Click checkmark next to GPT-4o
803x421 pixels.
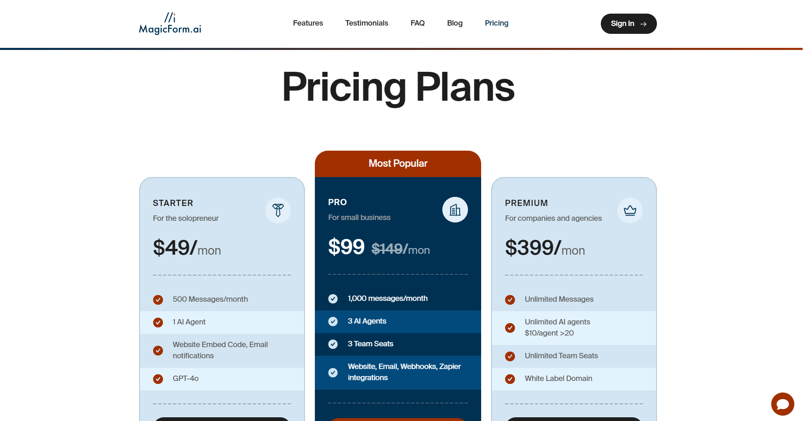point(158,379)
